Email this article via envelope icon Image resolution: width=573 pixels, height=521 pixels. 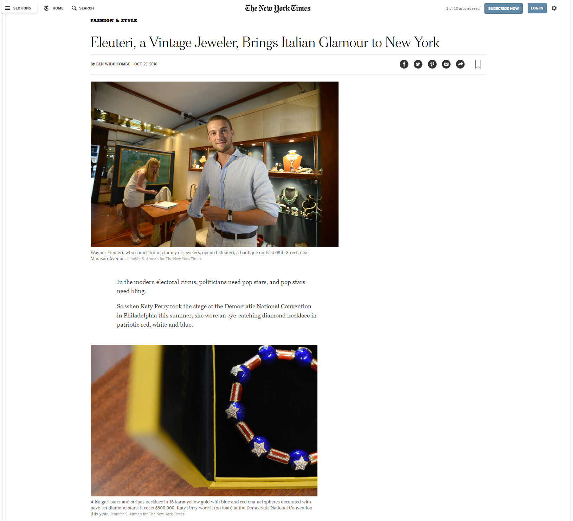click(446, 64)
